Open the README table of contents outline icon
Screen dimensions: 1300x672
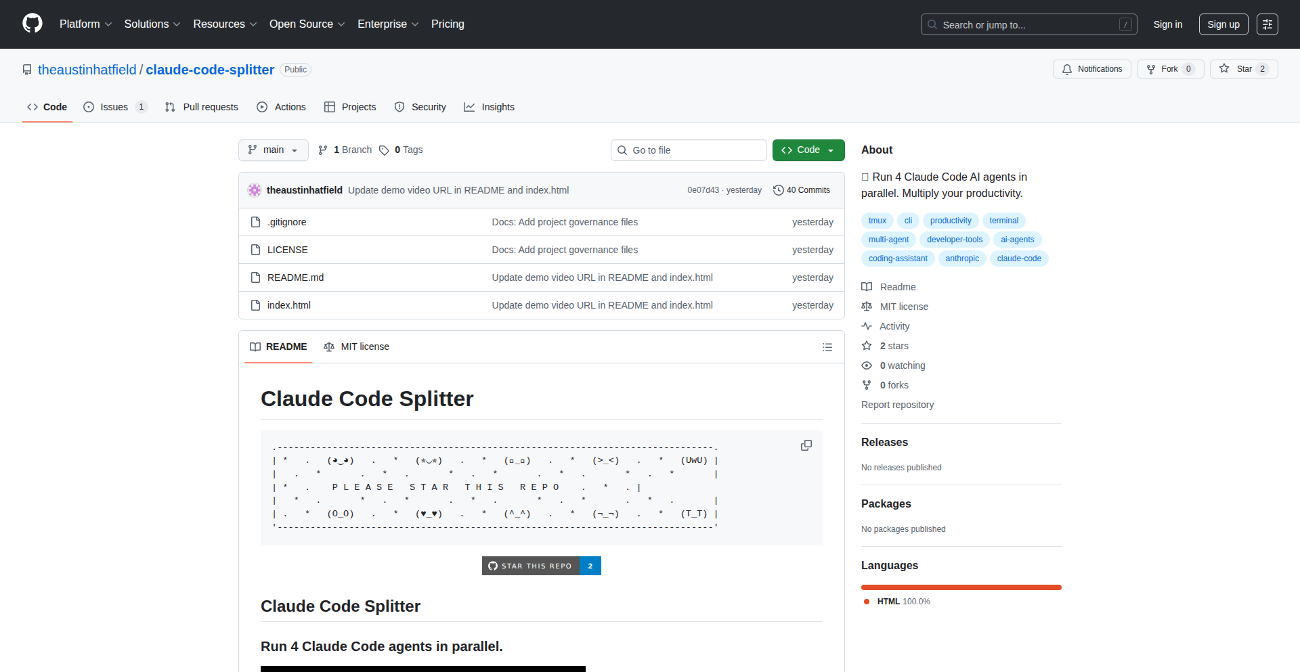[x=827, y=346]
